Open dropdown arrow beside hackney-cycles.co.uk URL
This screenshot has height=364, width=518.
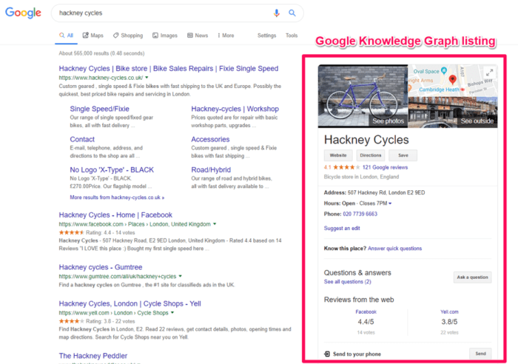147,77
